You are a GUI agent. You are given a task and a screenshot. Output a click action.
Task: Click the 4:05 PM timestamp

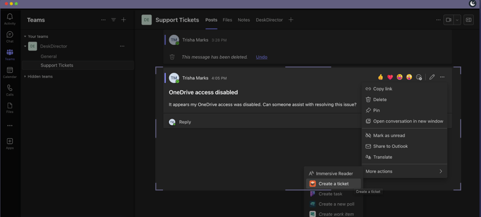pyautogui.click(x=219, y=78)
